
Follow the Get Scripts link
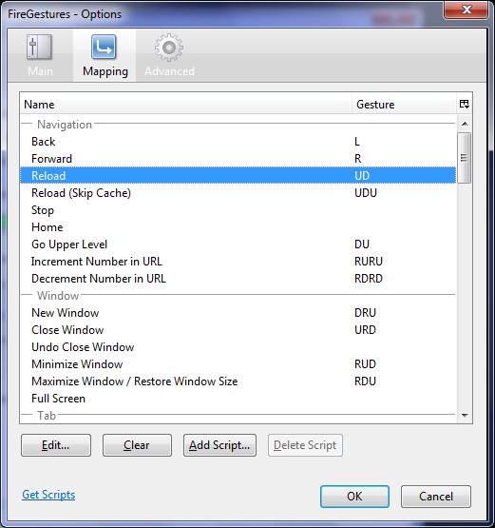point(48,495)
